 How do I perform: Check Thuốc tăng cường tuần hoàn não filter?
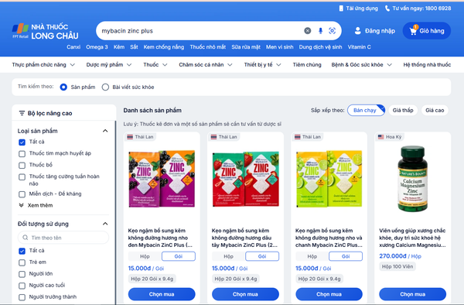click(22, 176)
